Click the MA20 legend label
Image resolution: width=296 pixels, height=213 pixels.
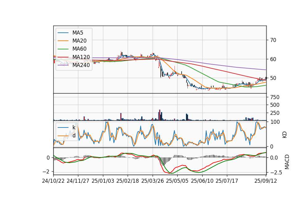pos(79,41)
